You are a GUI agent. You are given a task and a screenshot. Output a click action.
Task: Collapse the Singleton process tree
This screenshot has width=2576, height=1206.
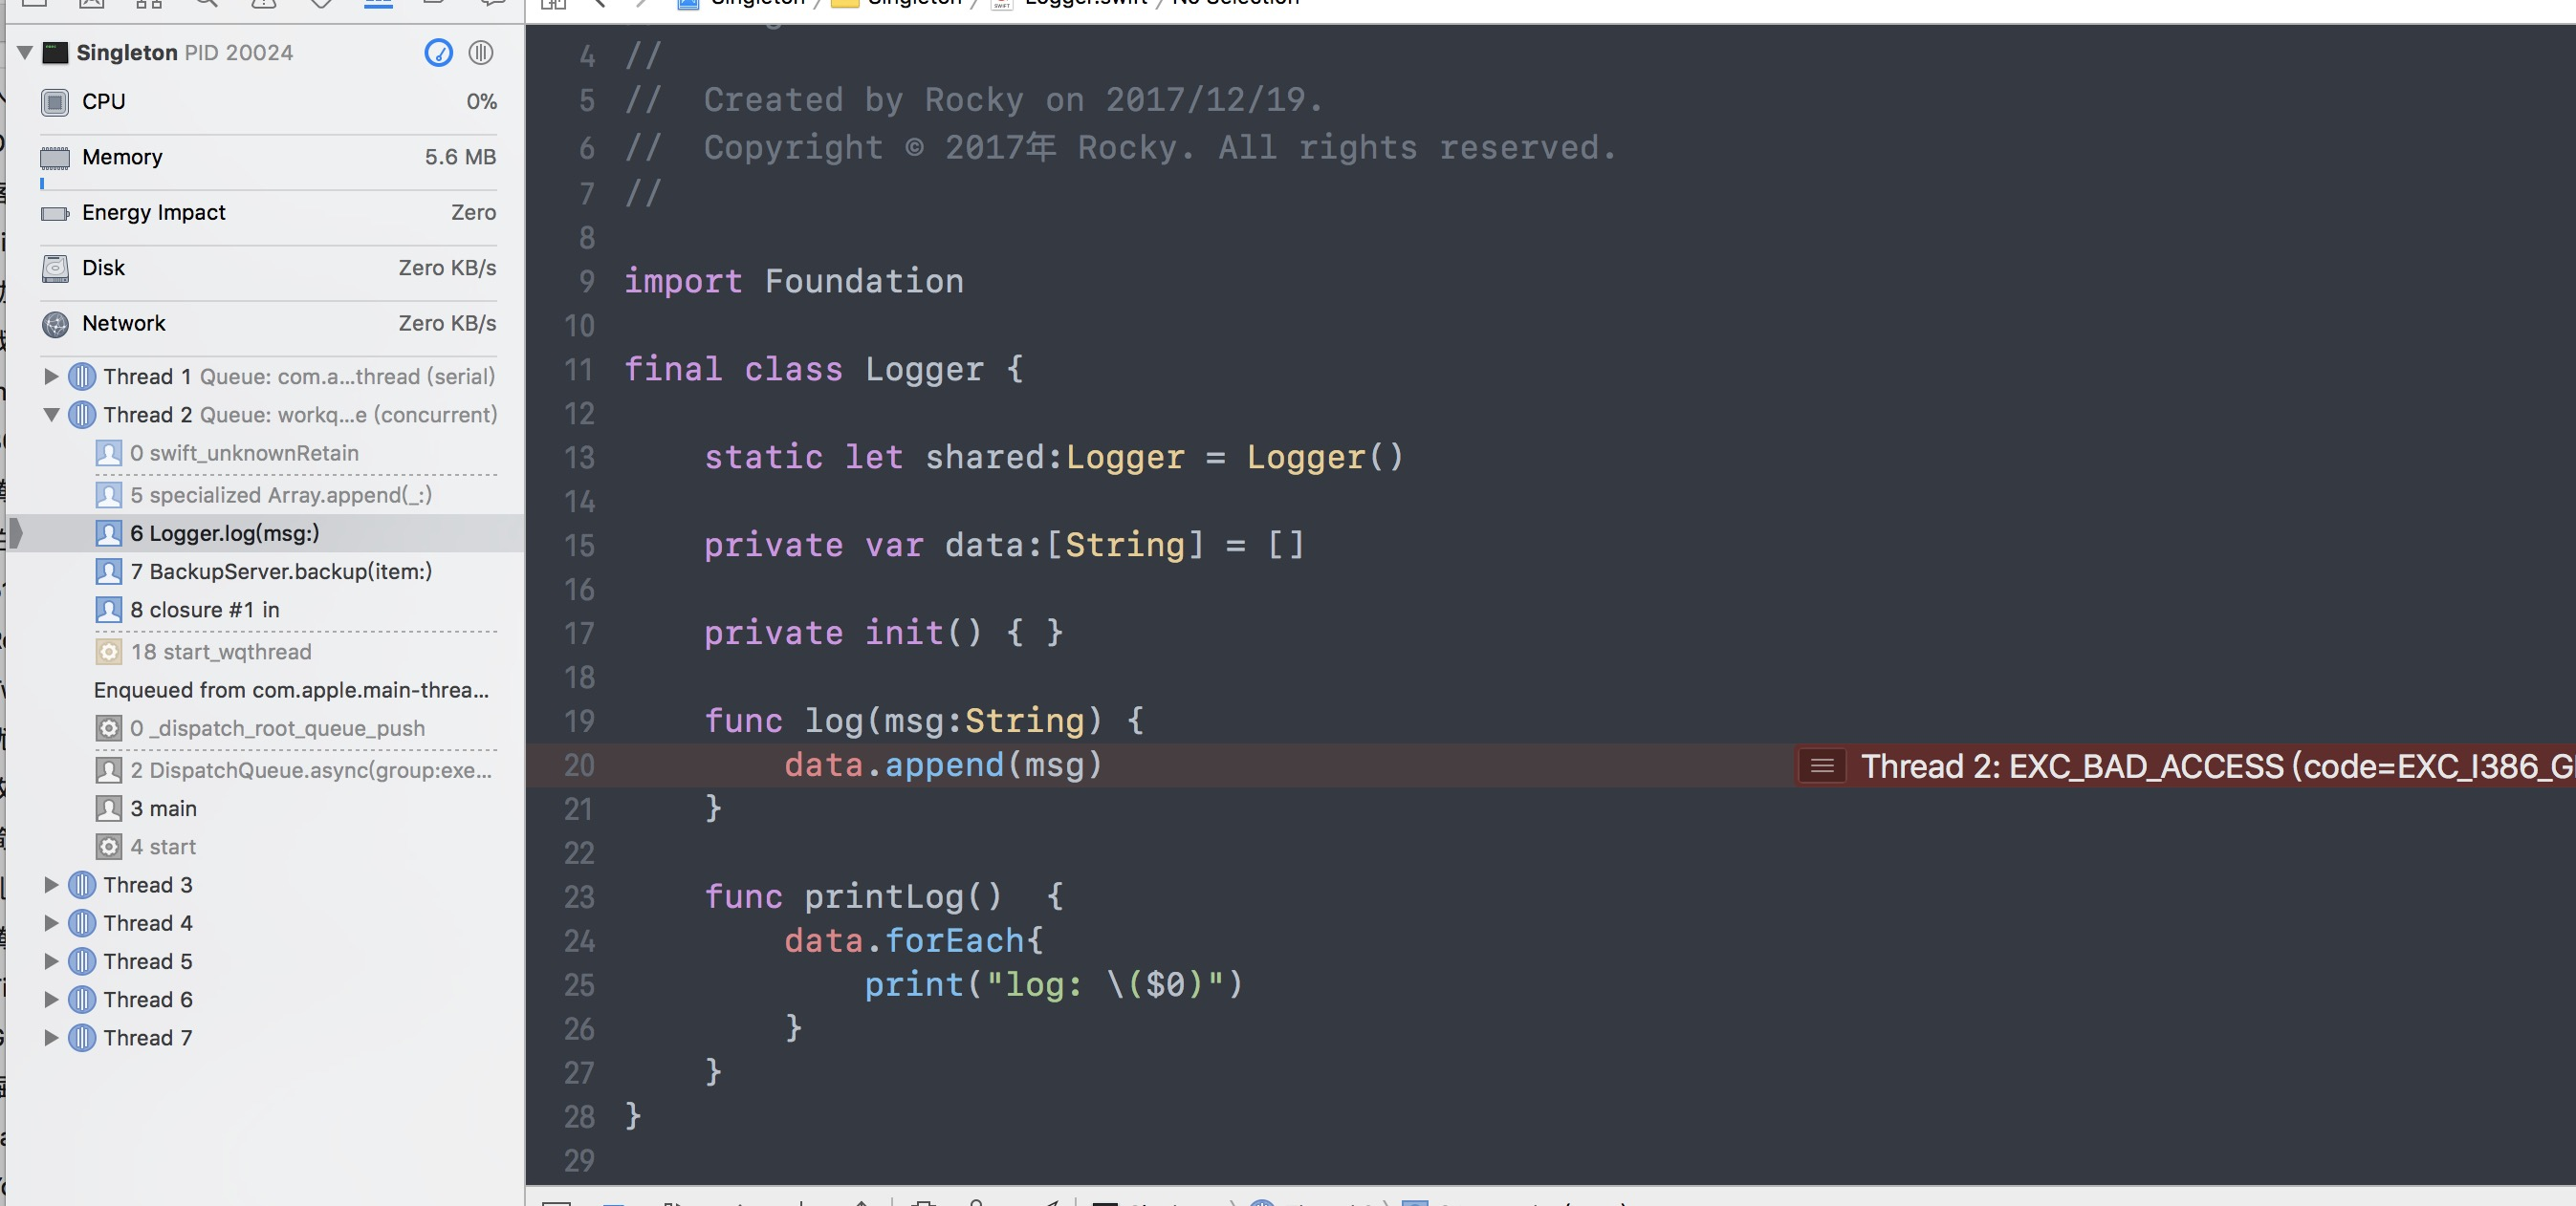(x=25, y=52)
